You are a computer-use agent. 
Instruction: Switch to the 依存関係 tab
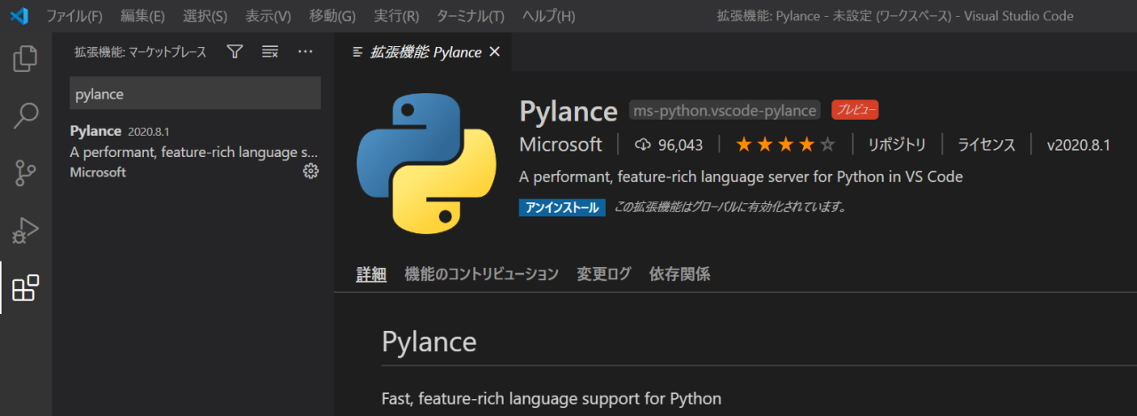(x=680, y=274)
